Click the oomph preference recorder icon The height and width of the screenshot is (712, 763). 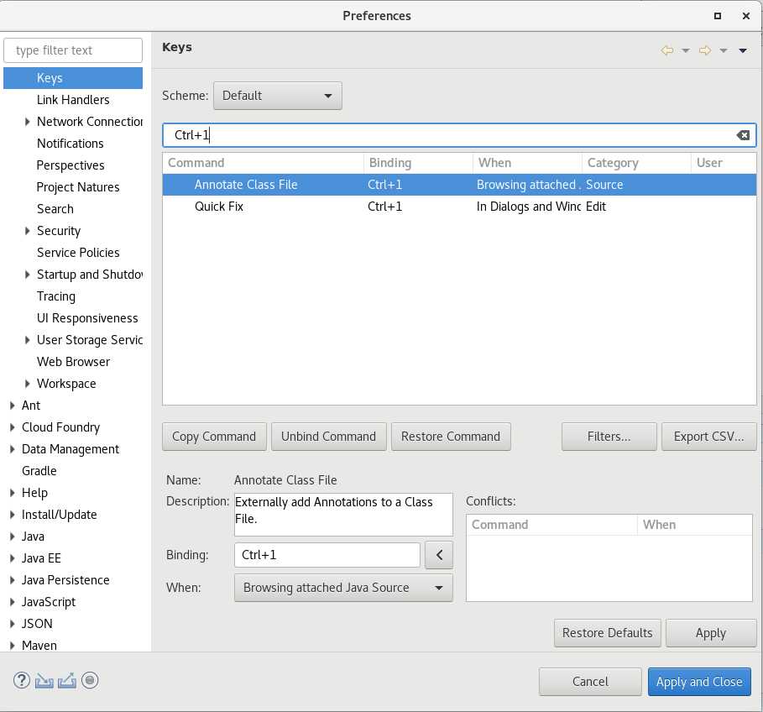tap(90, 680)
